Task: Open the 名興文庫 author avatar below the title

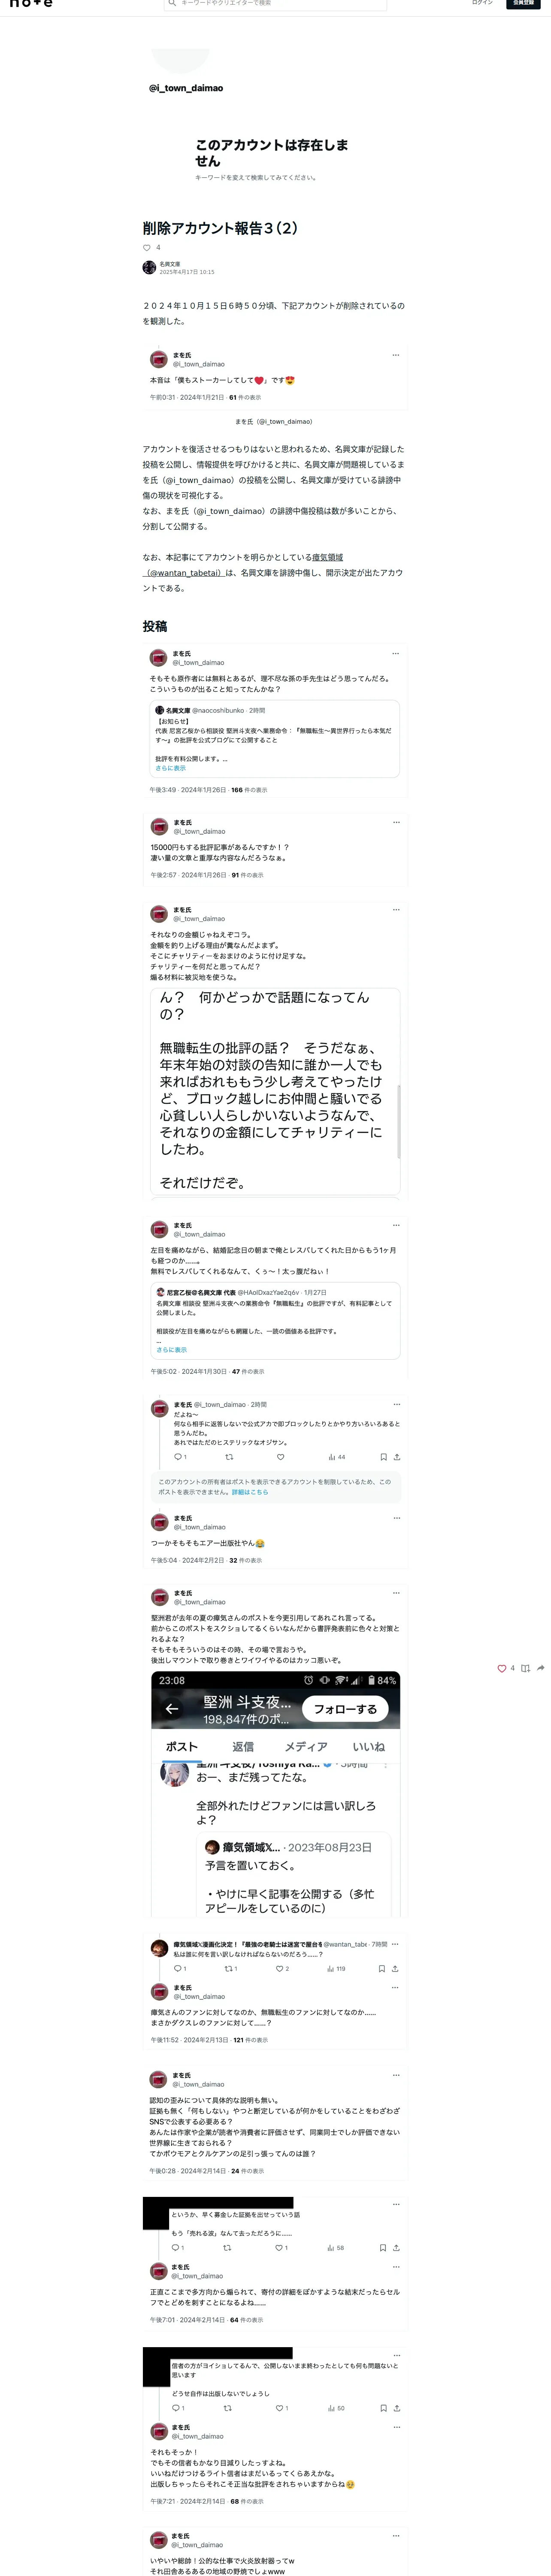Action: pos(149,267)
